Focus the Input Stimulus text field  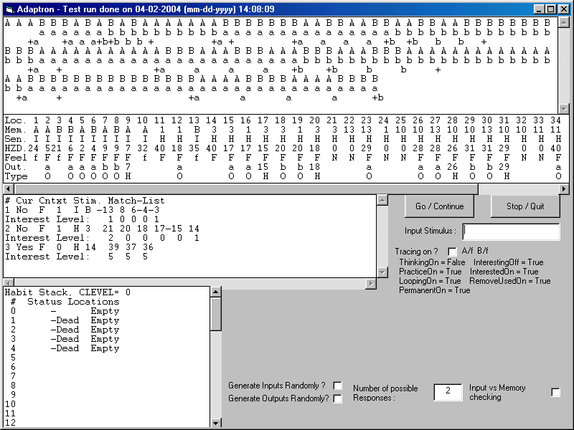pyautogui.click(x=511, y=231)
